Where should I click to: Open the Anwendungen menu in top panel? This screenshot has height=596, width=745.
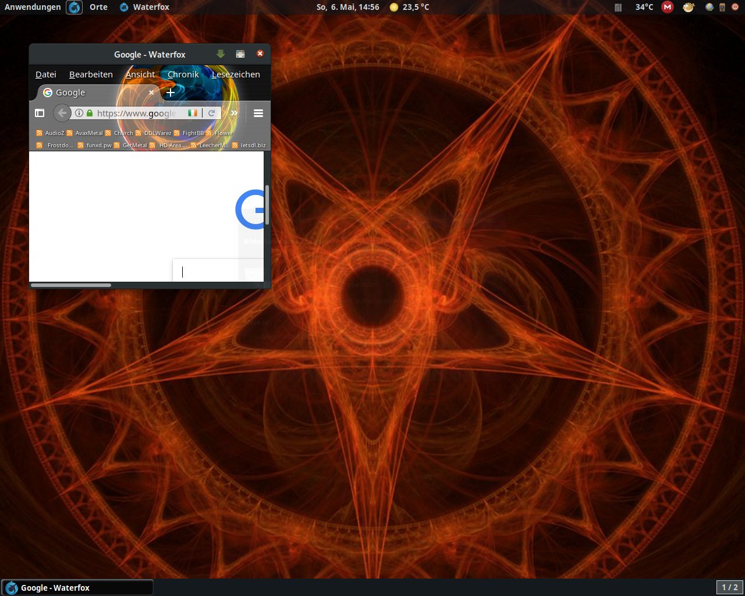pos(33,7)
